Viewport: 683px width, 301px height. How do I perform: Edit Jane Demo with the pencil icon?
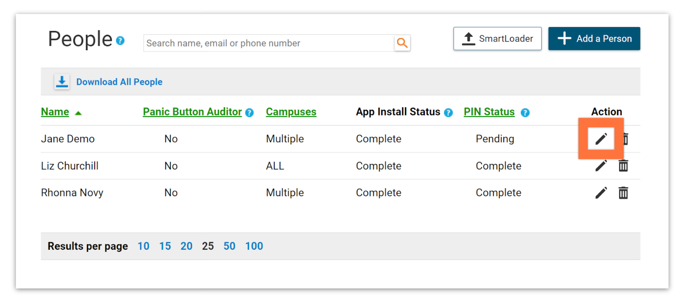tap(601, 139)
